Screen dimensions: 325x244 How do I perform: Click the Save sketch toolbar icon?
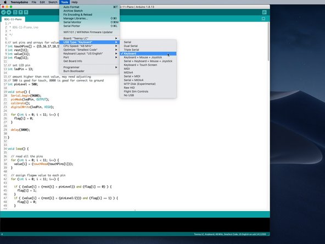pyautogui.click(x=26, y=12)
